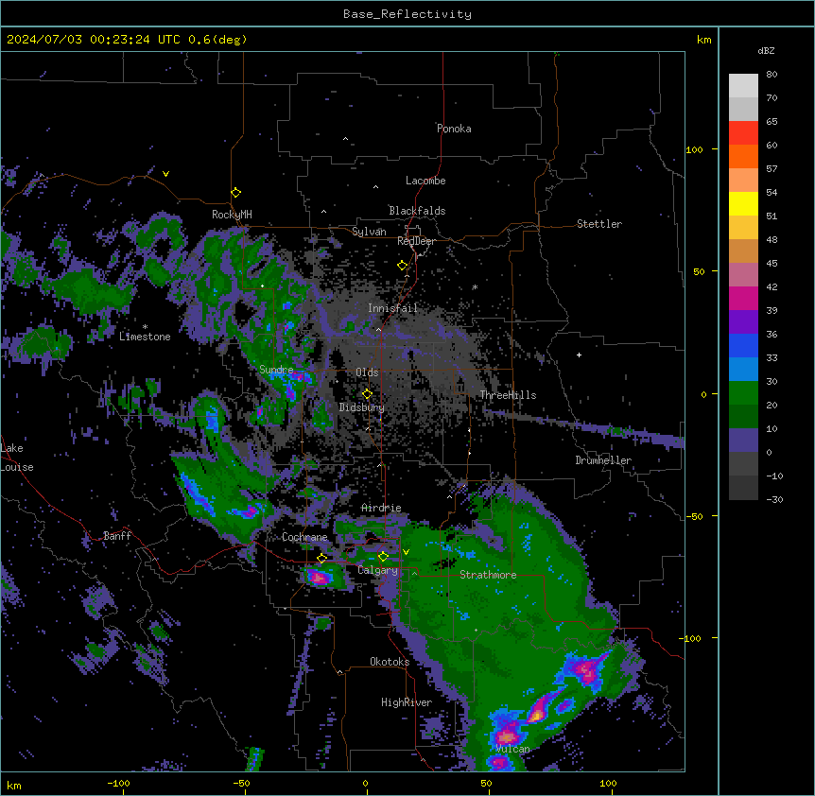Image resolution: width=815 pixels, height=796 pixels.
Task: Click the Okotoks city label
Action: [x=390, y=662]
